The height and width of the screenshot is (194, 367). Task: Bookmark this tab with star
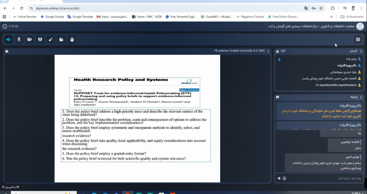coord(321,8)
